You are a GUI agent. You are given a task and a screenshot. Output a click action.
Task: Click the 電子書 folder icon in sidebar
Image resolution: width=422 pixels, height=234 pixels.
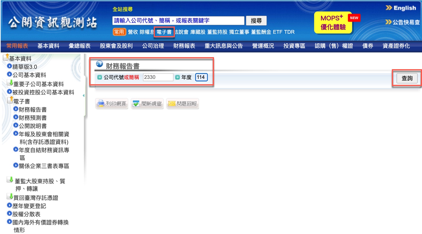10,100
